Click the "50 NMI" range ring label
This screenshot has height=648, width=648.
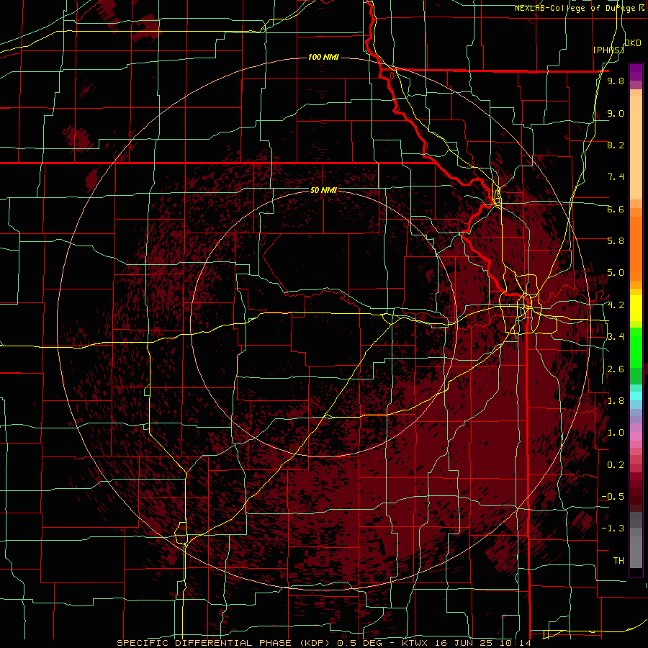(323, 190)
